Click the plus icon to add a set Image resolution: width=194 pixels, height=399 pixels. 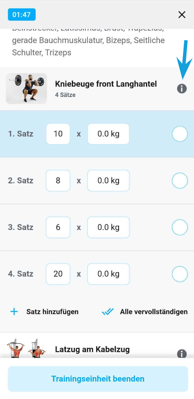tap(14, 311)
